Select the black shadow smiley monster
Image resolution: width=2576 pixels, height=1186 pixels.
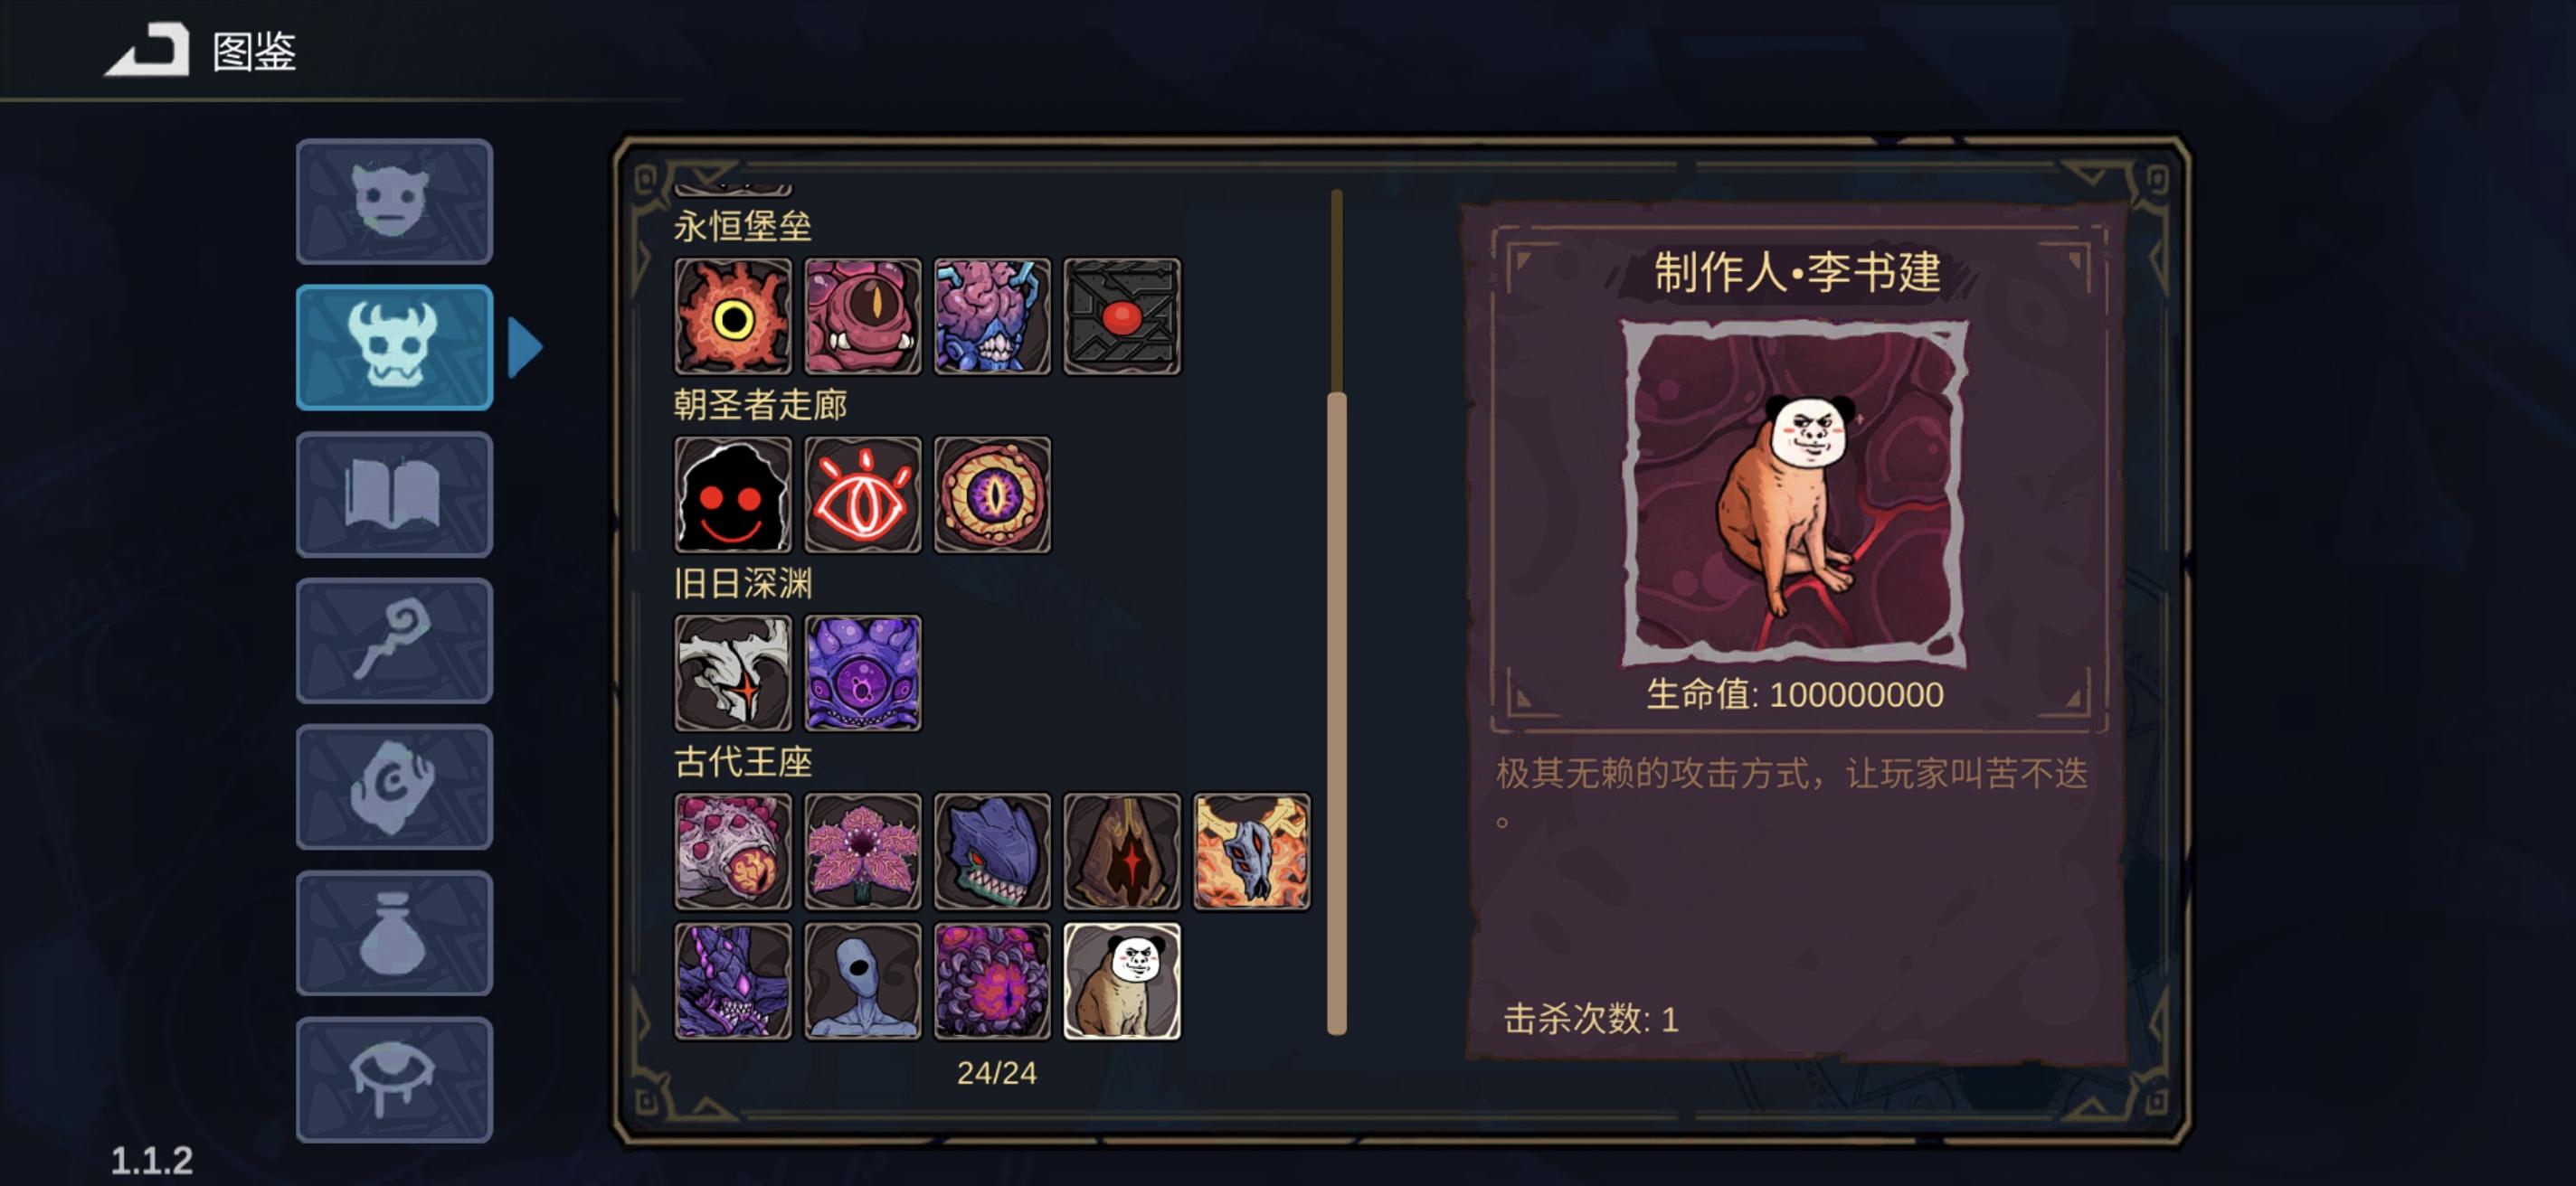click(733, 494)
